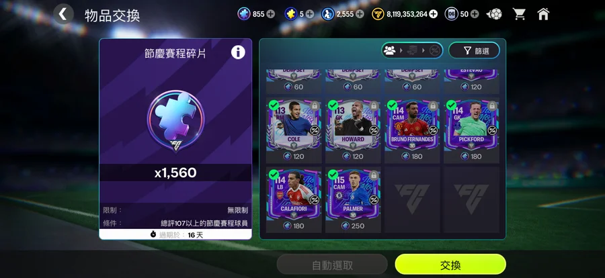Return to the home screen

click(543, 14)
